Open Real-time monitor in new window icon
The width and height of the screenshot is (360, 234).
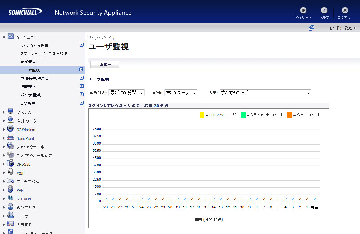click(x=81, y=45)
